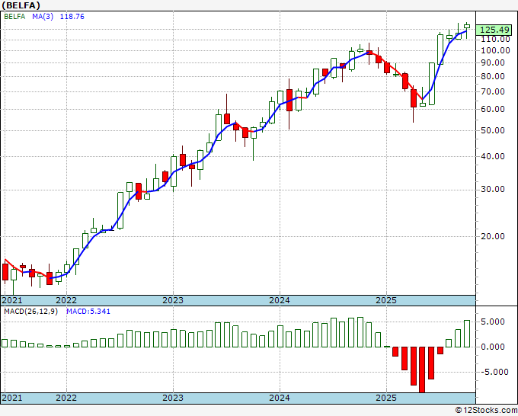
Task: Click the last green MACD histogram bar
Action: click(467, 334)
